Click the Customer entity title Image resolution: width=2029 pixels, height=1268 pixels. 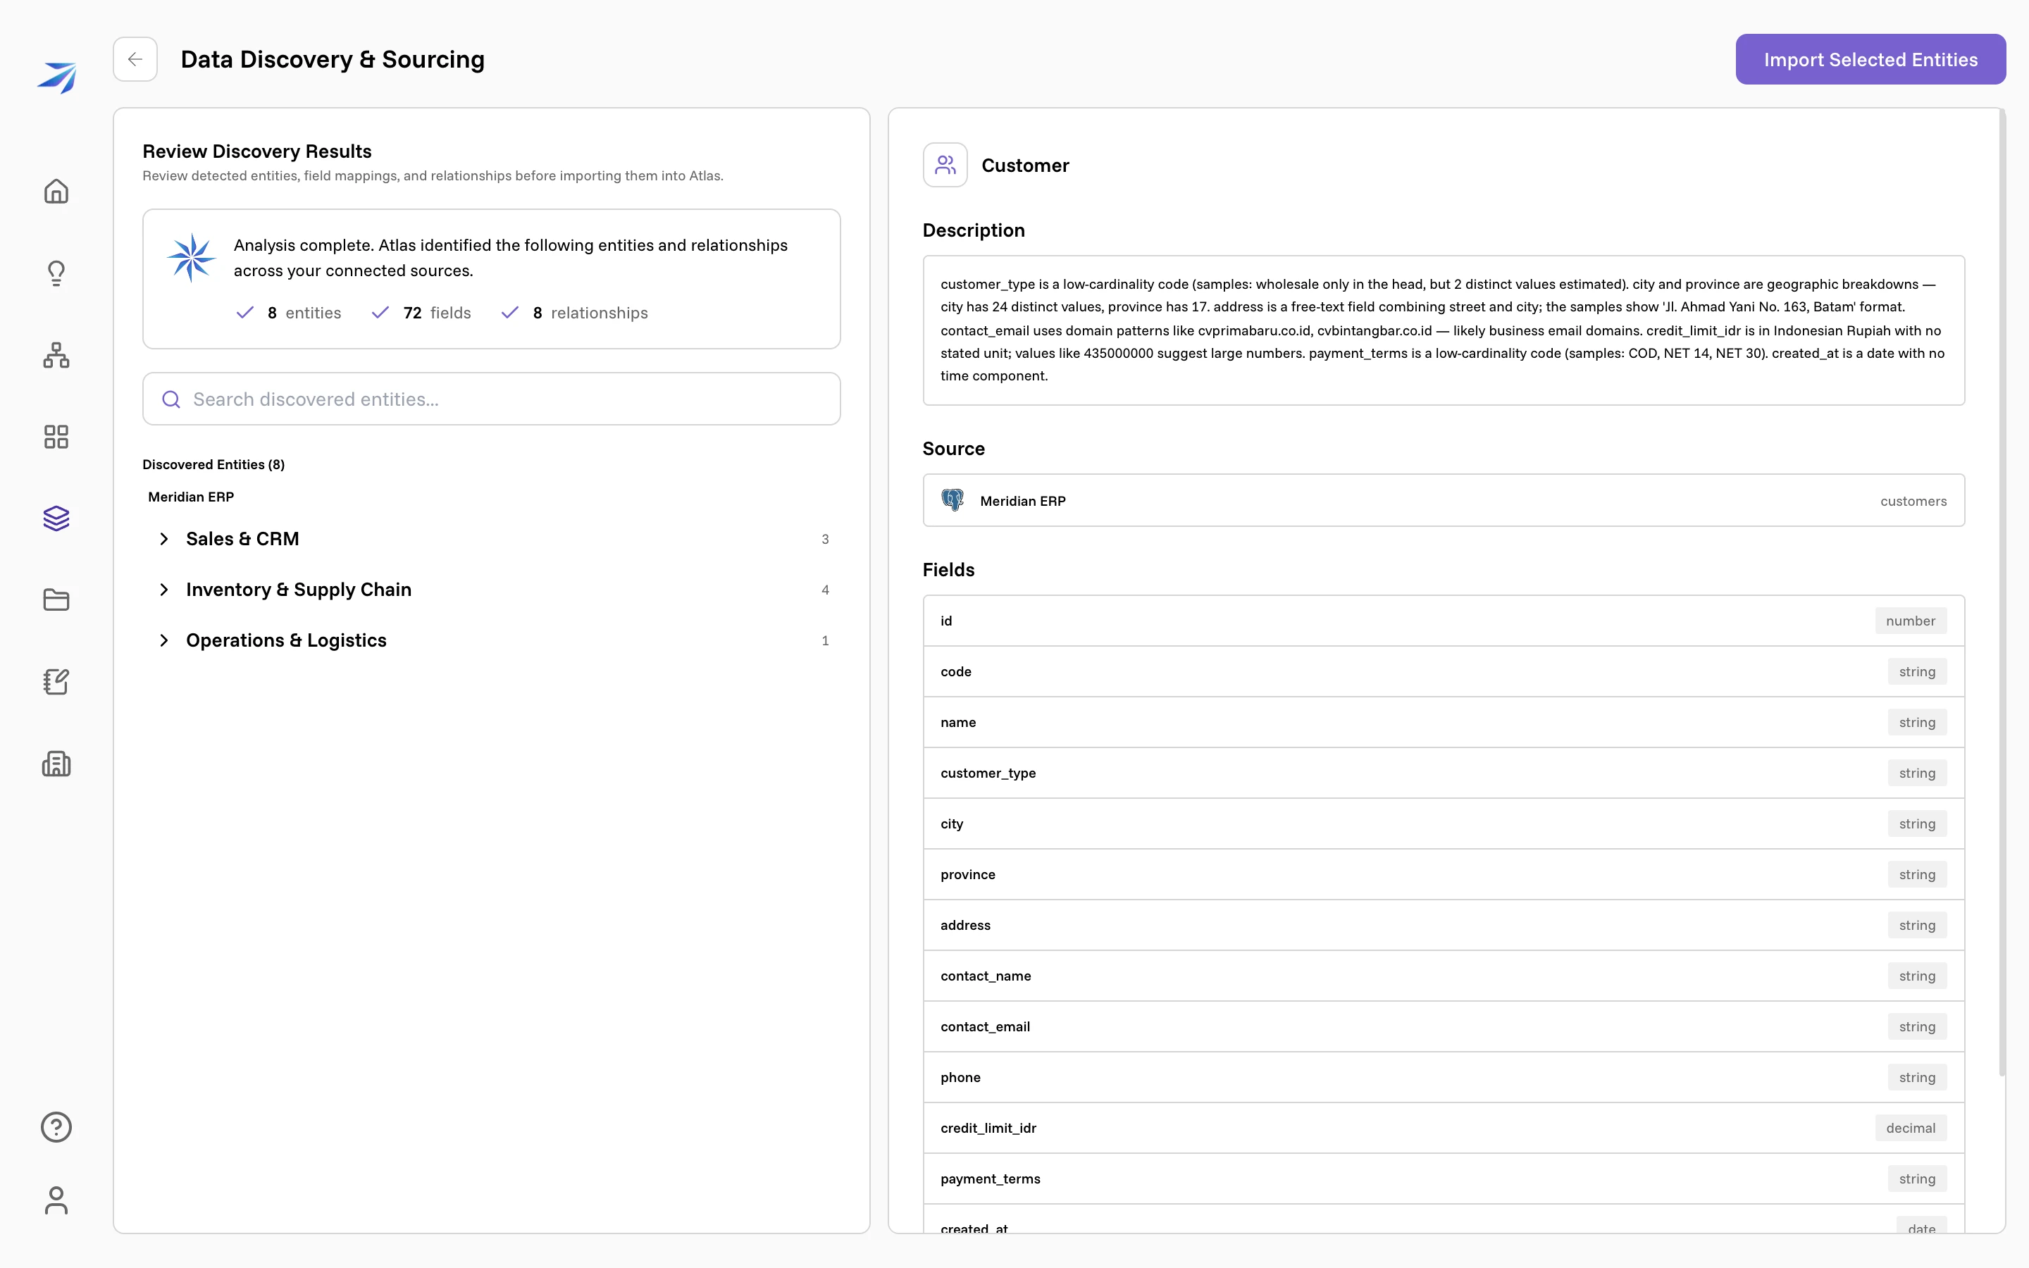[1024, 166]
